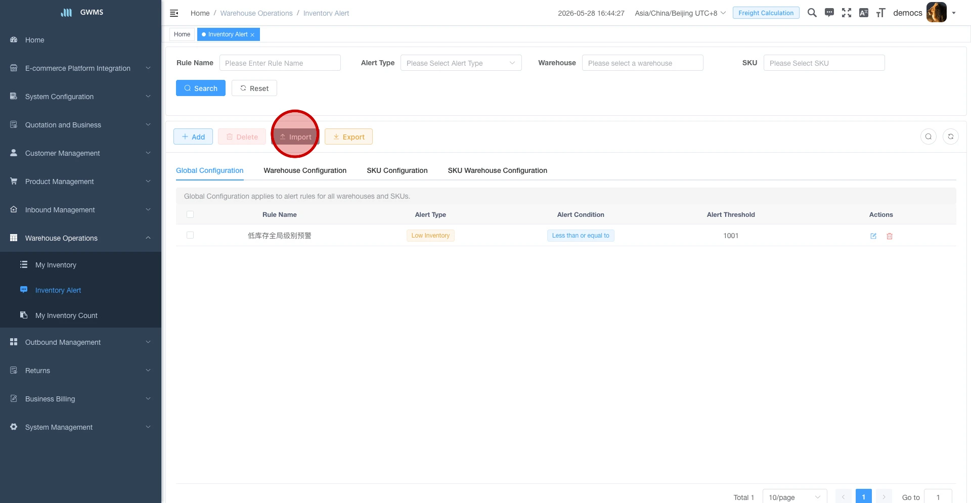Focus the Rule Name input field
This screenshot has width=971, height=503.
(280, 63)
